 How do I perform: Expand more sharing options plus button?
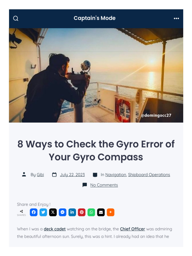point(110,212)
